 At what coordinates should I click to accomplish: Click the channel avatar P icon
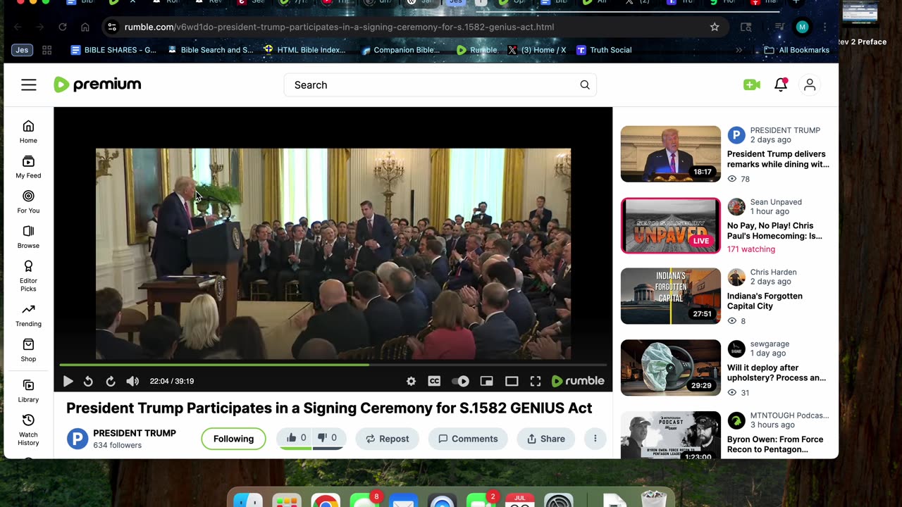pyautogui.click(x=78, y=439)
